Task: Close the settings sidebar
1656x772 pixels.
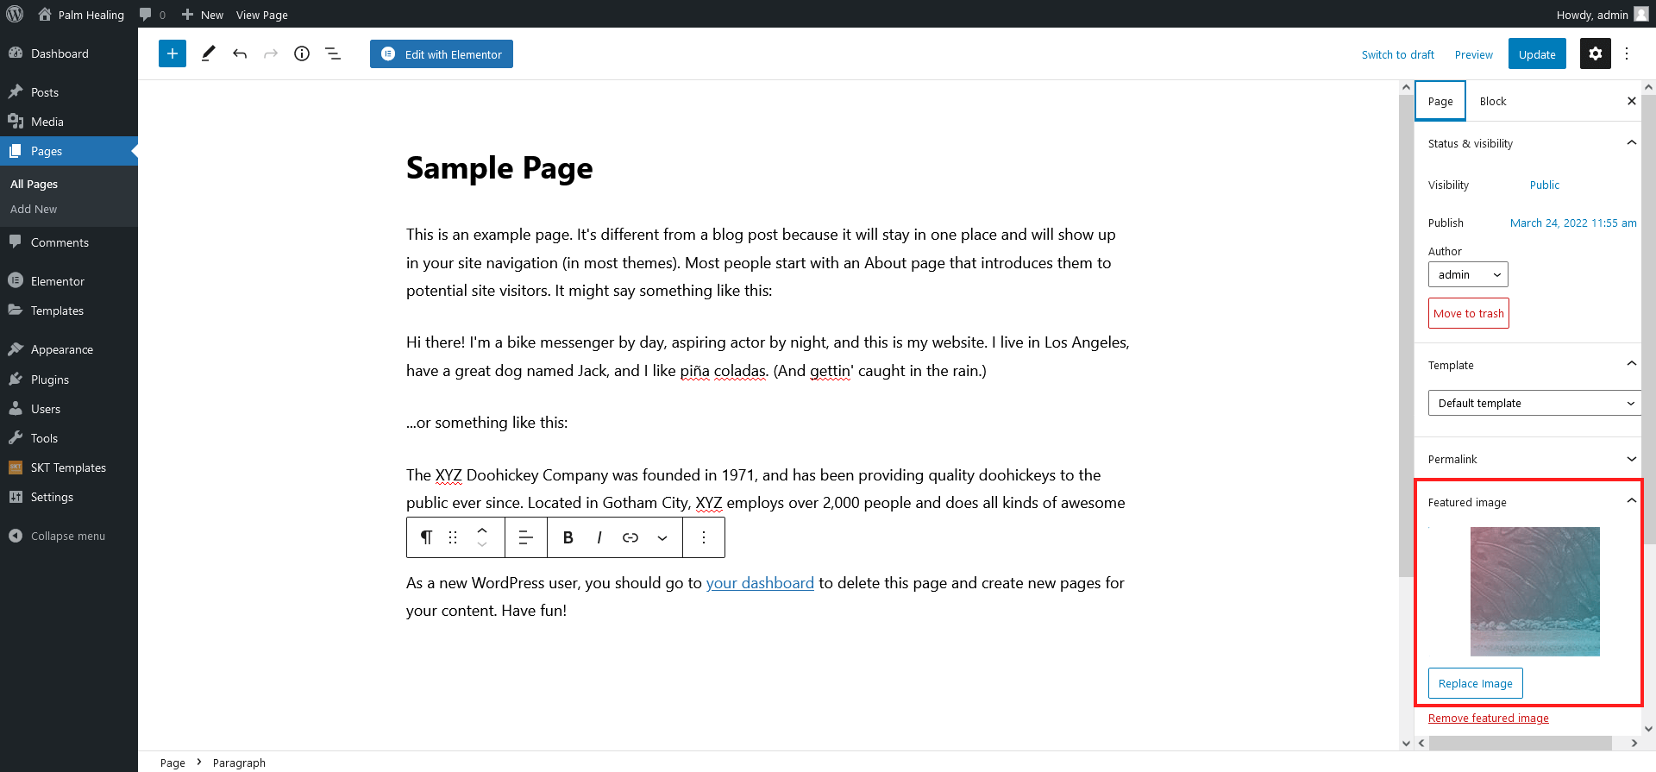Action: point(1631,101)
